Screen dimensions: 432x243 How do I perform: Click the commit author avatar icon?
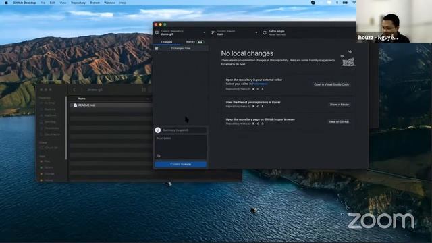tap(158, 130)
